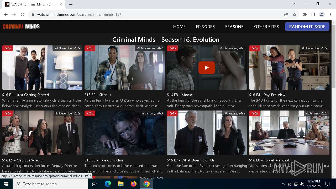Click the 'S16 E4 - Pay-Per-View' title
This screenshot has height=189, width=336.
click(267, 95)
